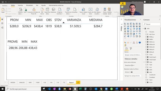Select the matrix visual icon
161x91 pixels.
pos(134,34)
